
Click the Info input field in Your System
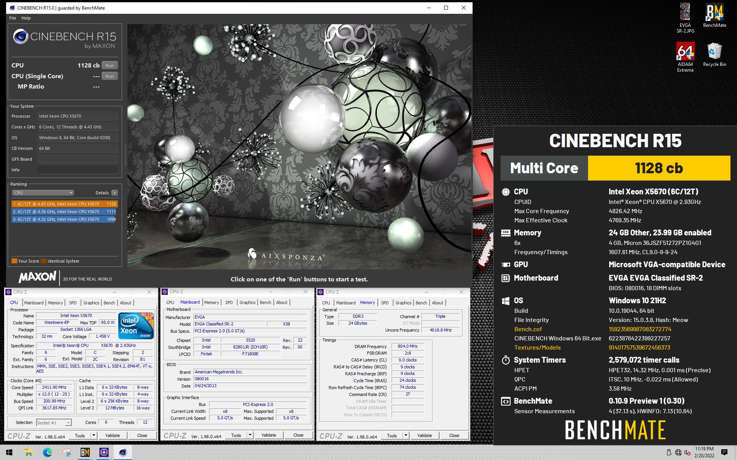(78, 170)
